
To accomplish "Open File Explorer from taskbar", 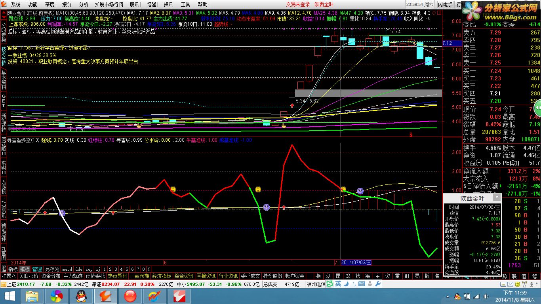I will 32,296.
